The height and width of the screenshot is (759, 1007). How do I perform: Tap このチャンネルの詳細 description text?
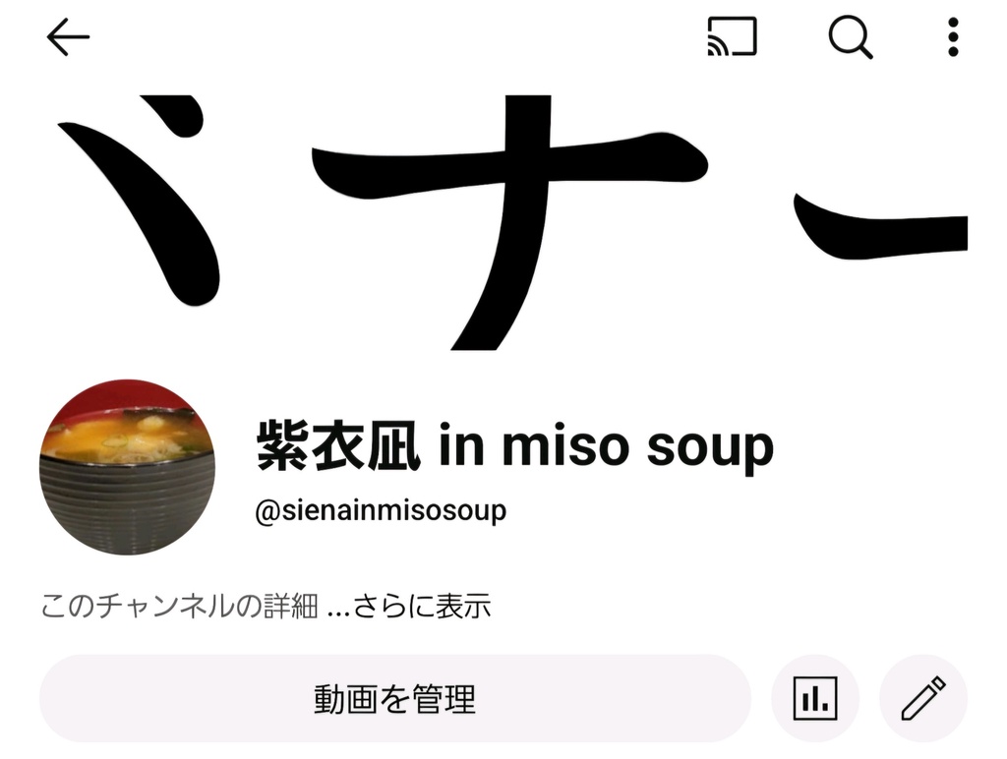pyautogui.click(x=179, y=607)
